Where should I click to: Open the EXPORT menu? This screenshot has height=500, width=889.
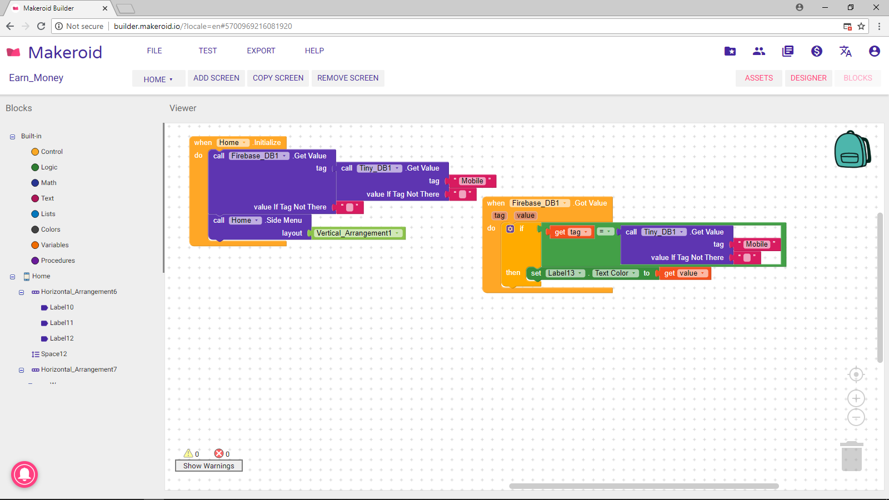261,51
